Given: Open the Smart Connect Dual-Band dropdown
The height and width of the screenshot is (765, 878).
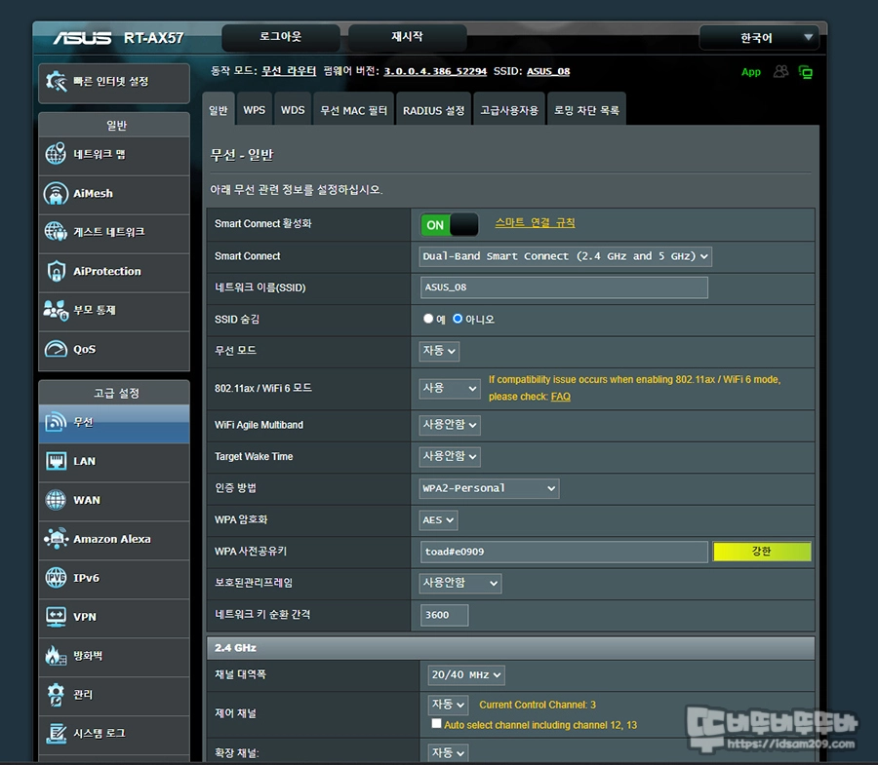Looking at the screenshot, I should tap(566, 256).
